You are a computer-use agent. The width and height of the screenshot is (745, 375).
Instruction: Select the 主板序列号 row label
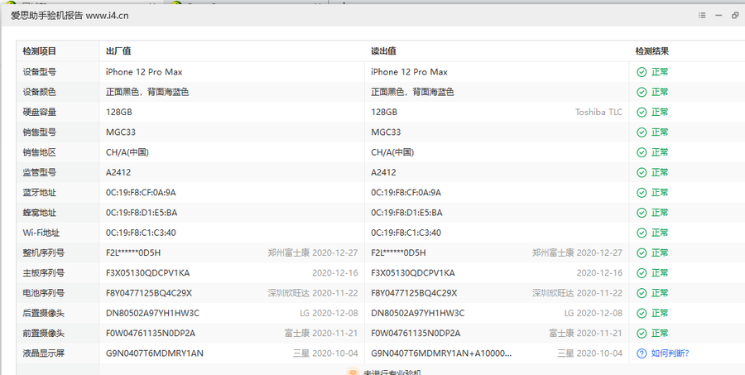[x=44, y=273]
